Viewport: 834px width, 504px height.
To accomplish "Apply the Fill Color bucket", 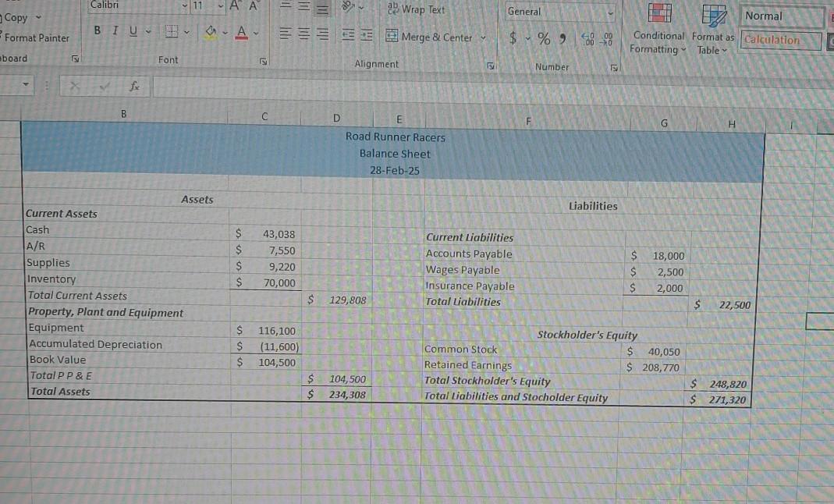I will pyautogui.click(x=211, y=33).
